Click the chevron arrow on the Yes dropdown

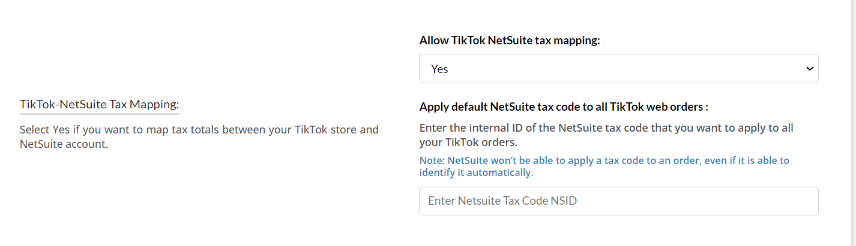point(808,69)
